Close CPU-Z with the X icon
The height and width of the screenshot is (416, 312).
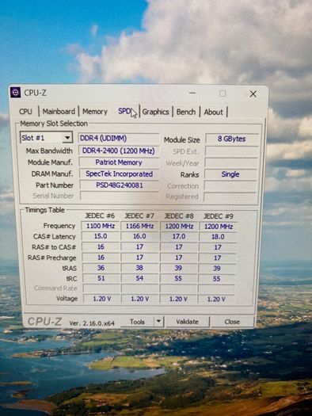click(x=253, y=94)
